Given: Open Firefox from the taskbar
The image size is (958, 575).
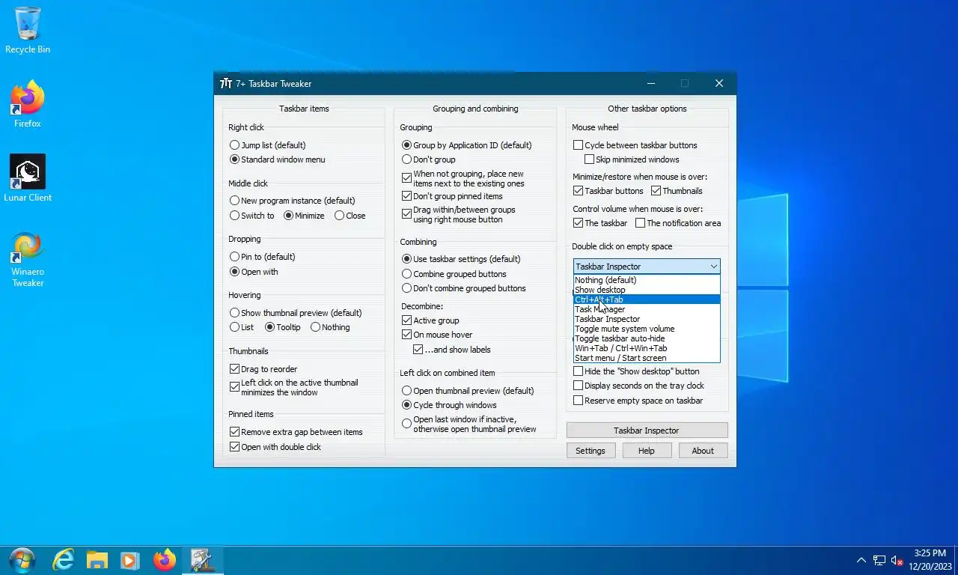Looking at the screenshot, I should coord(165,560).
